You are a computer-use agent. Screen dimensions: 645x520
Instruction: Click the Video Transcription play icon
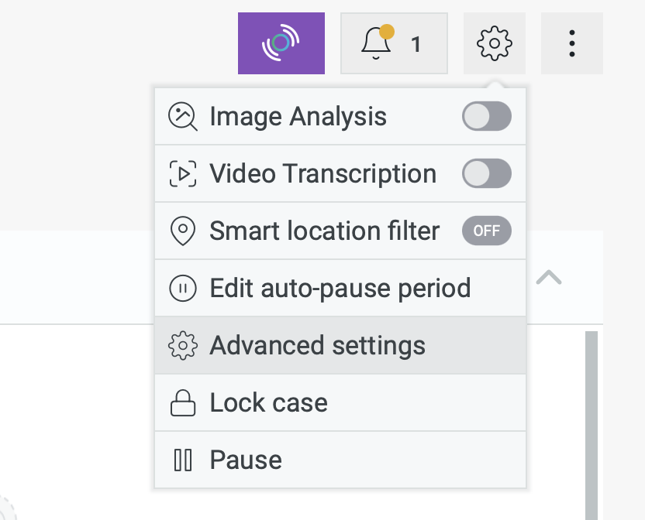click(x=183, y=174)
